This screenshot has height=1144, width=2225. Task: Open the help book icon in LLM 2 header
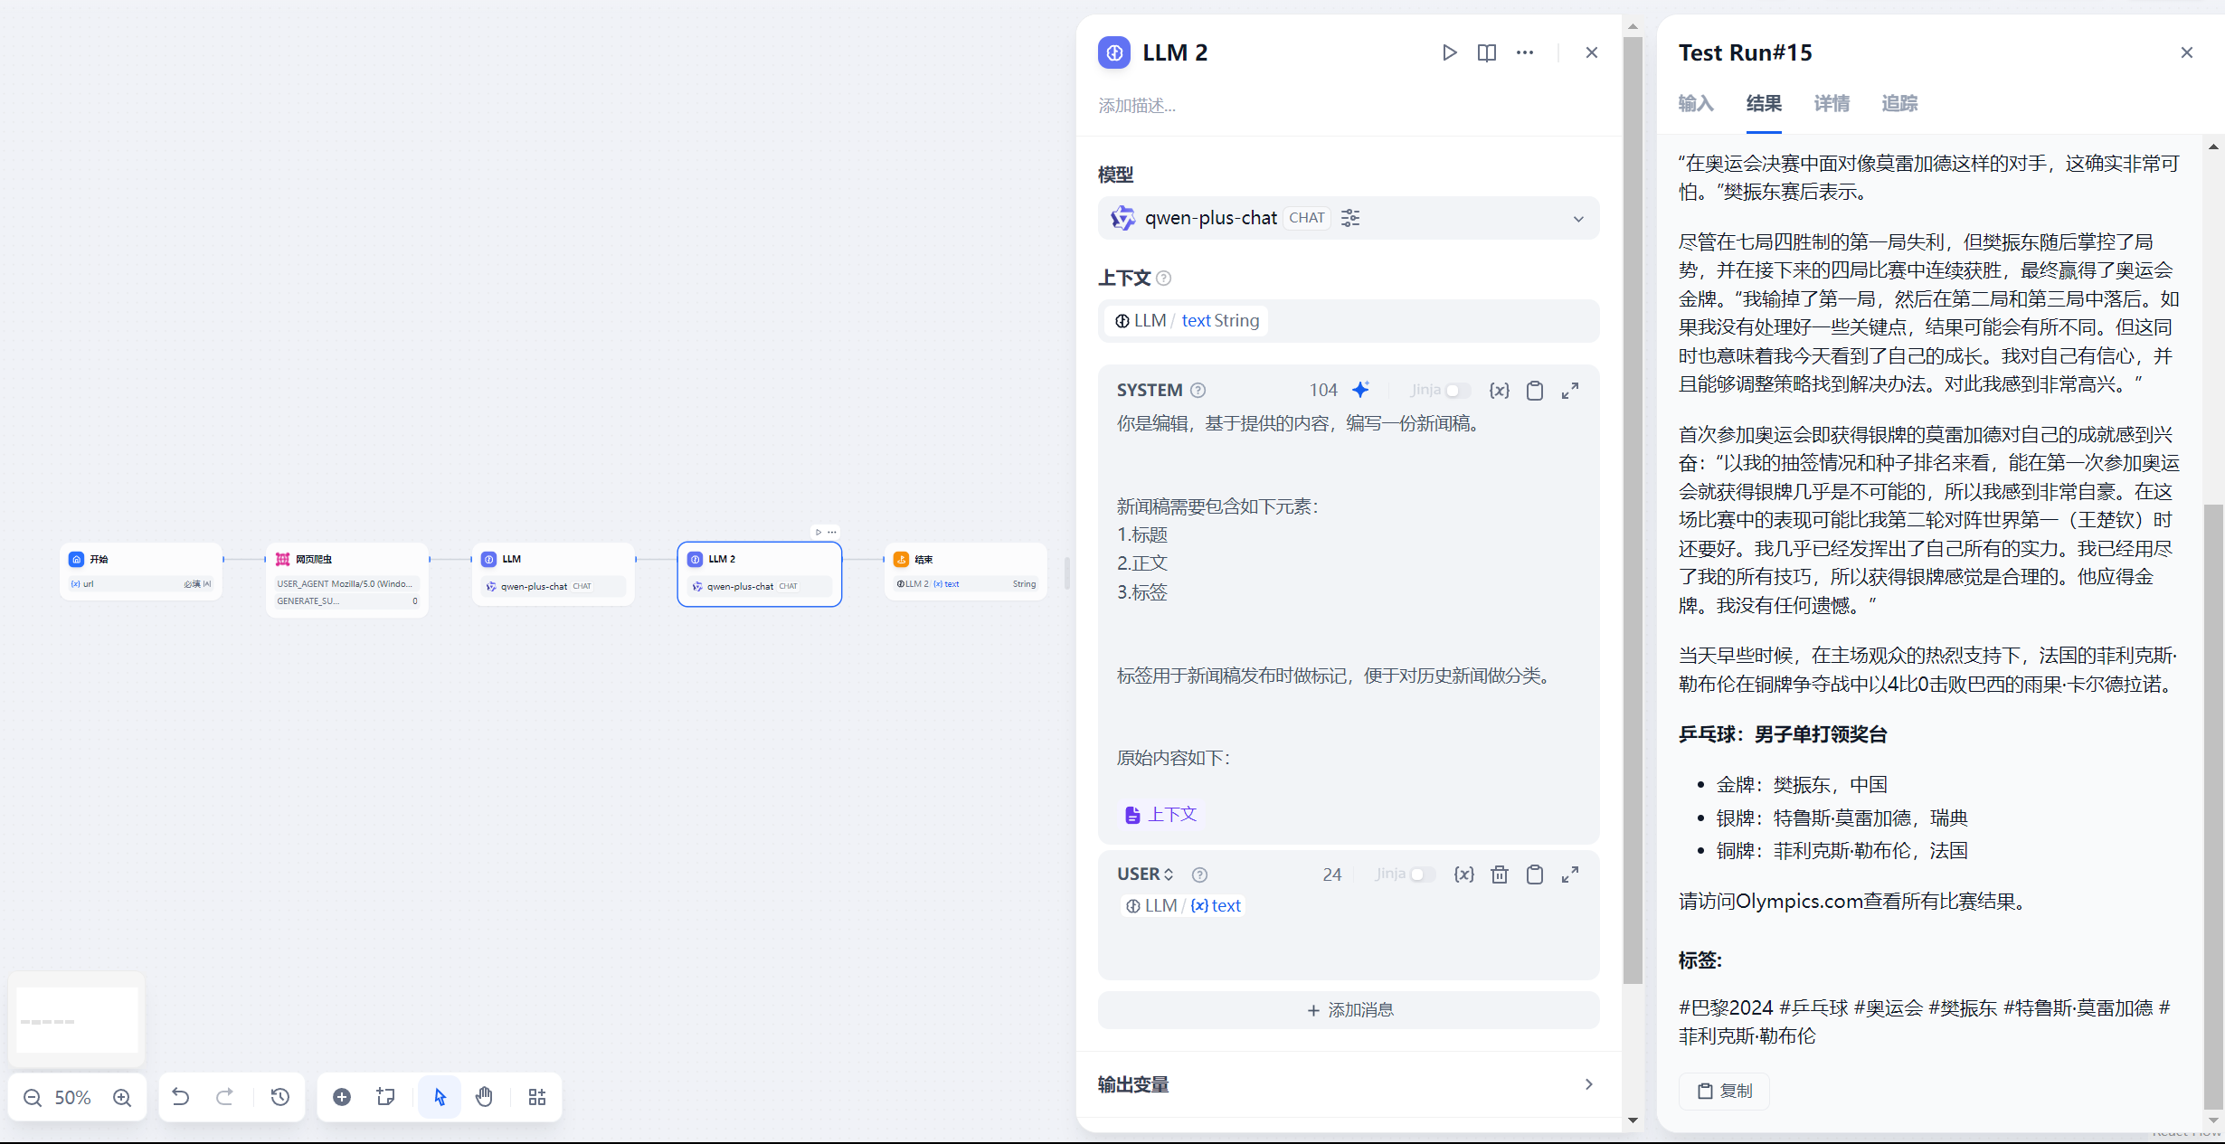(x=1486, y=52)
